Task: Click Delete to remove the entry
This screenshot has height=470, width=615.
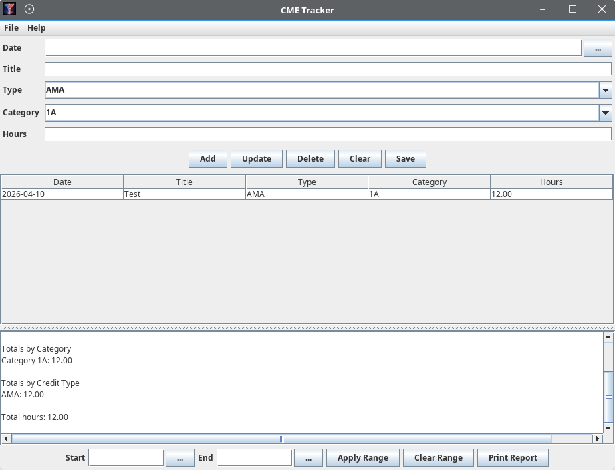Action: tap(310, 158)
